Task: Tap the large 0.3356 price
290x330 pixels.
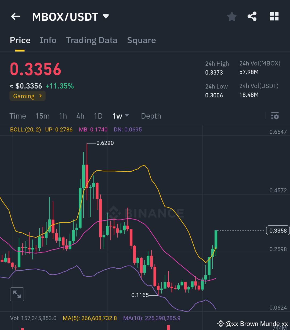Action: [36, 69]
